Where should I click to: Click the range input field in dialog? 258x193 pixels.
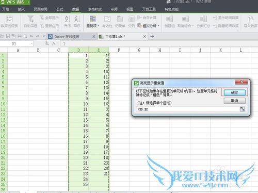tap(188, 109)
